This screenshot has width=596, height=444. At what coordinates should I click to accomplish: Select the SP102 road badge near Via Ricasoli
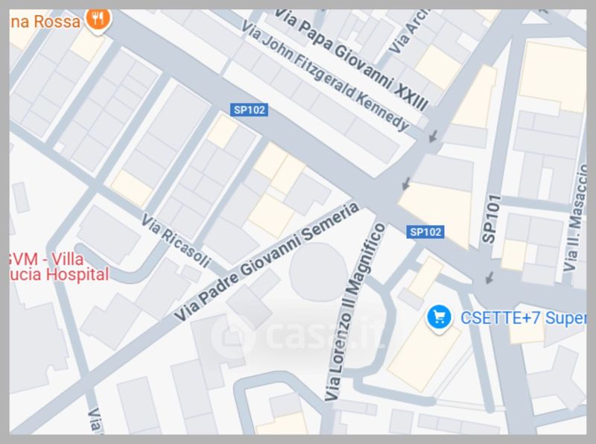click(250, 110)
